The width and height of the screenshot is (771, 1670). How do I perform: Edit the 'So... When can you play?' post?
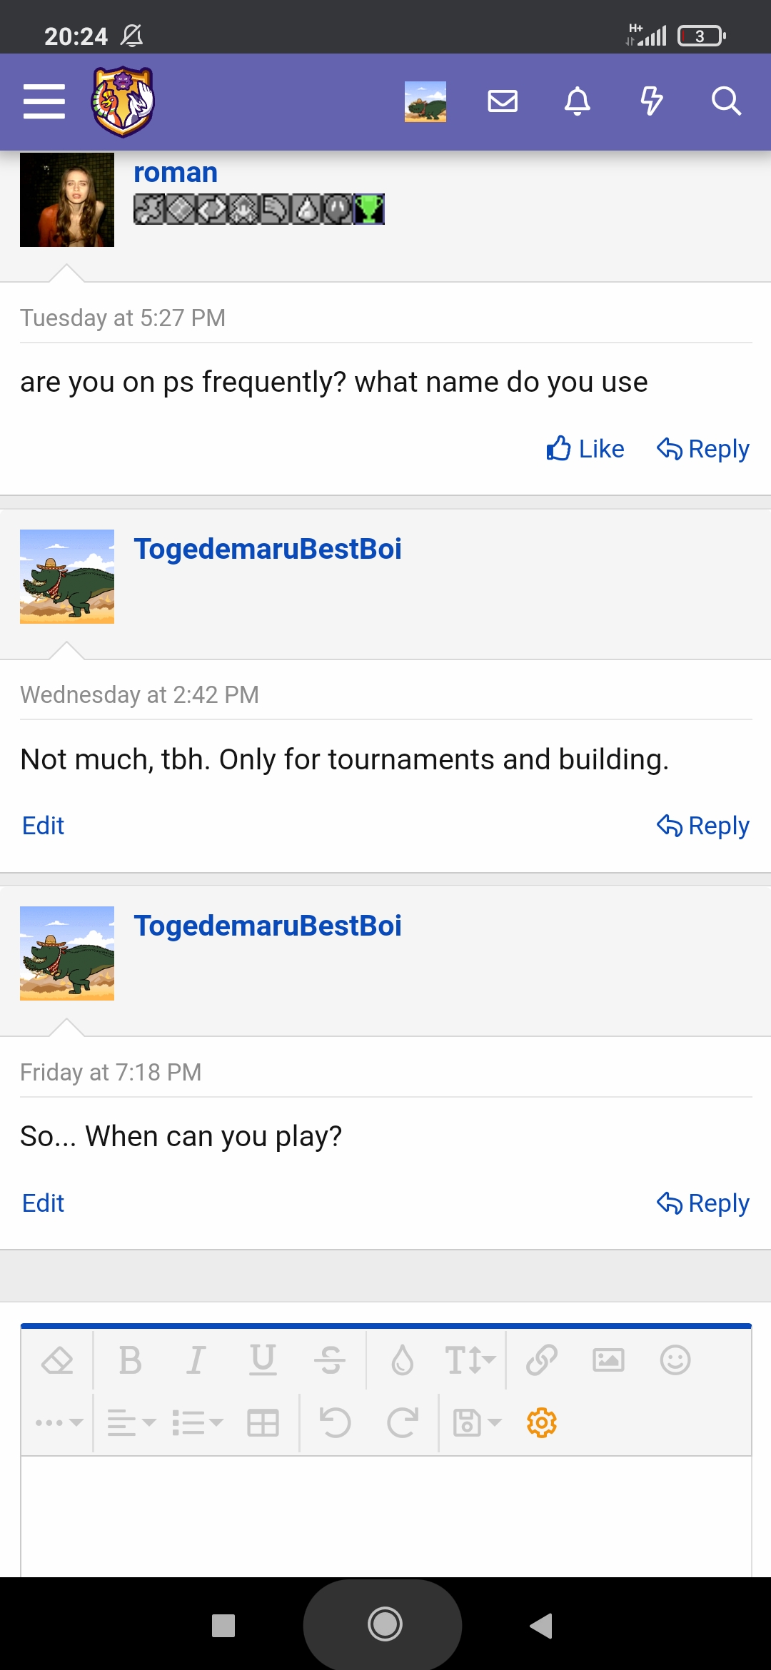(43, 1203)
